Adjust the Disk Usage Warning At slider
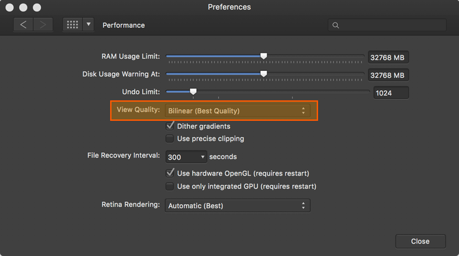The width and height of the screenshot is (459, 256). point(264,74)
